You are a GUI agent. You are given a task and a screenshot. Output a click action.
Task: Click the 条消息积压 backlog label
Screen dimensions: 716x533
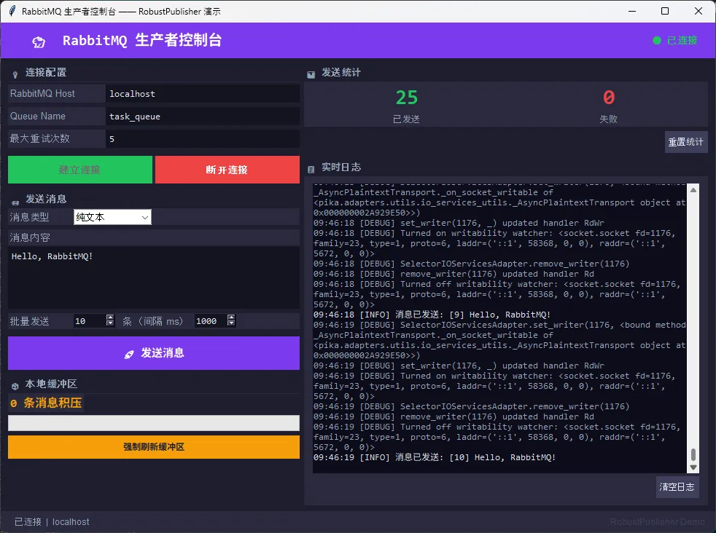52,403
